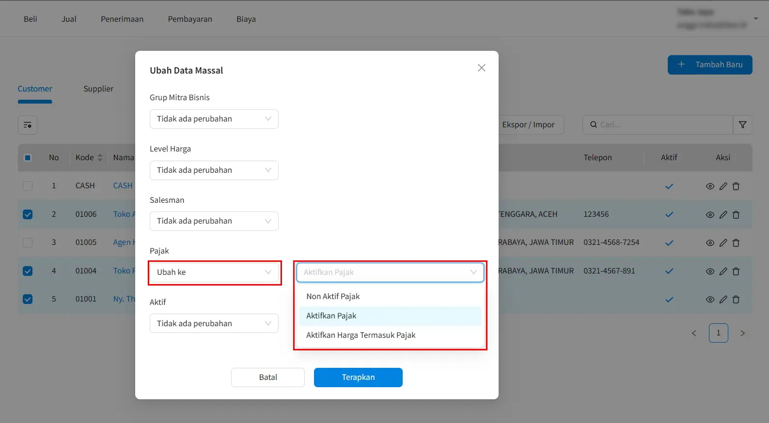769x423 pixels.
Task: View row 01006 eye icon
Action: (x=710, y=215)
